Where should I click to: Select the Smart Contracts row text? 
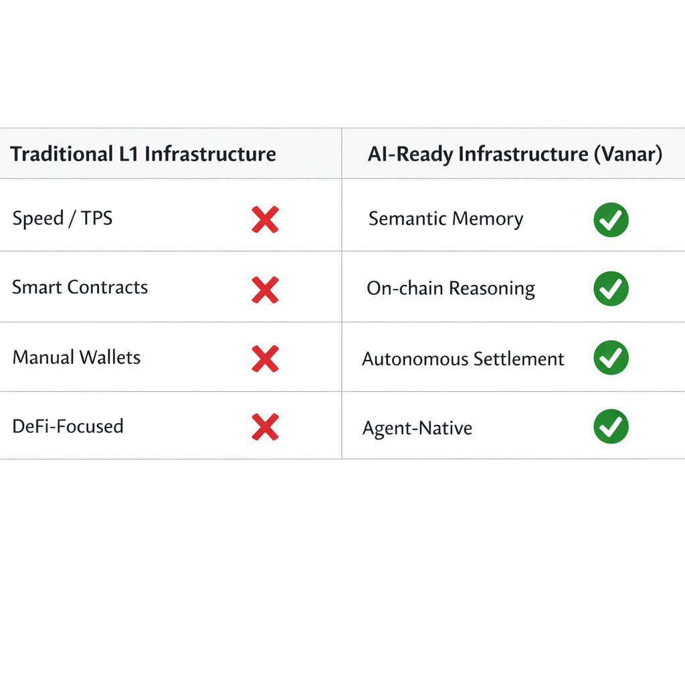(80, 288)
